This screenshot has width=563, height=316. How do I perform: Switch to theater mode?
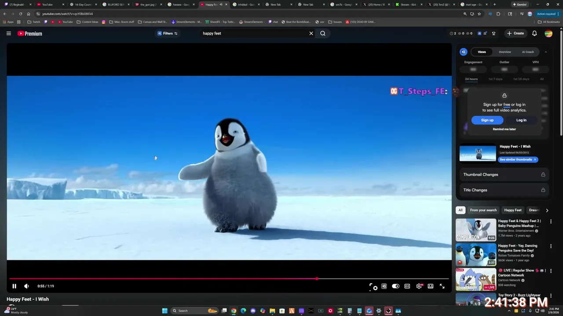click(431, 286)
